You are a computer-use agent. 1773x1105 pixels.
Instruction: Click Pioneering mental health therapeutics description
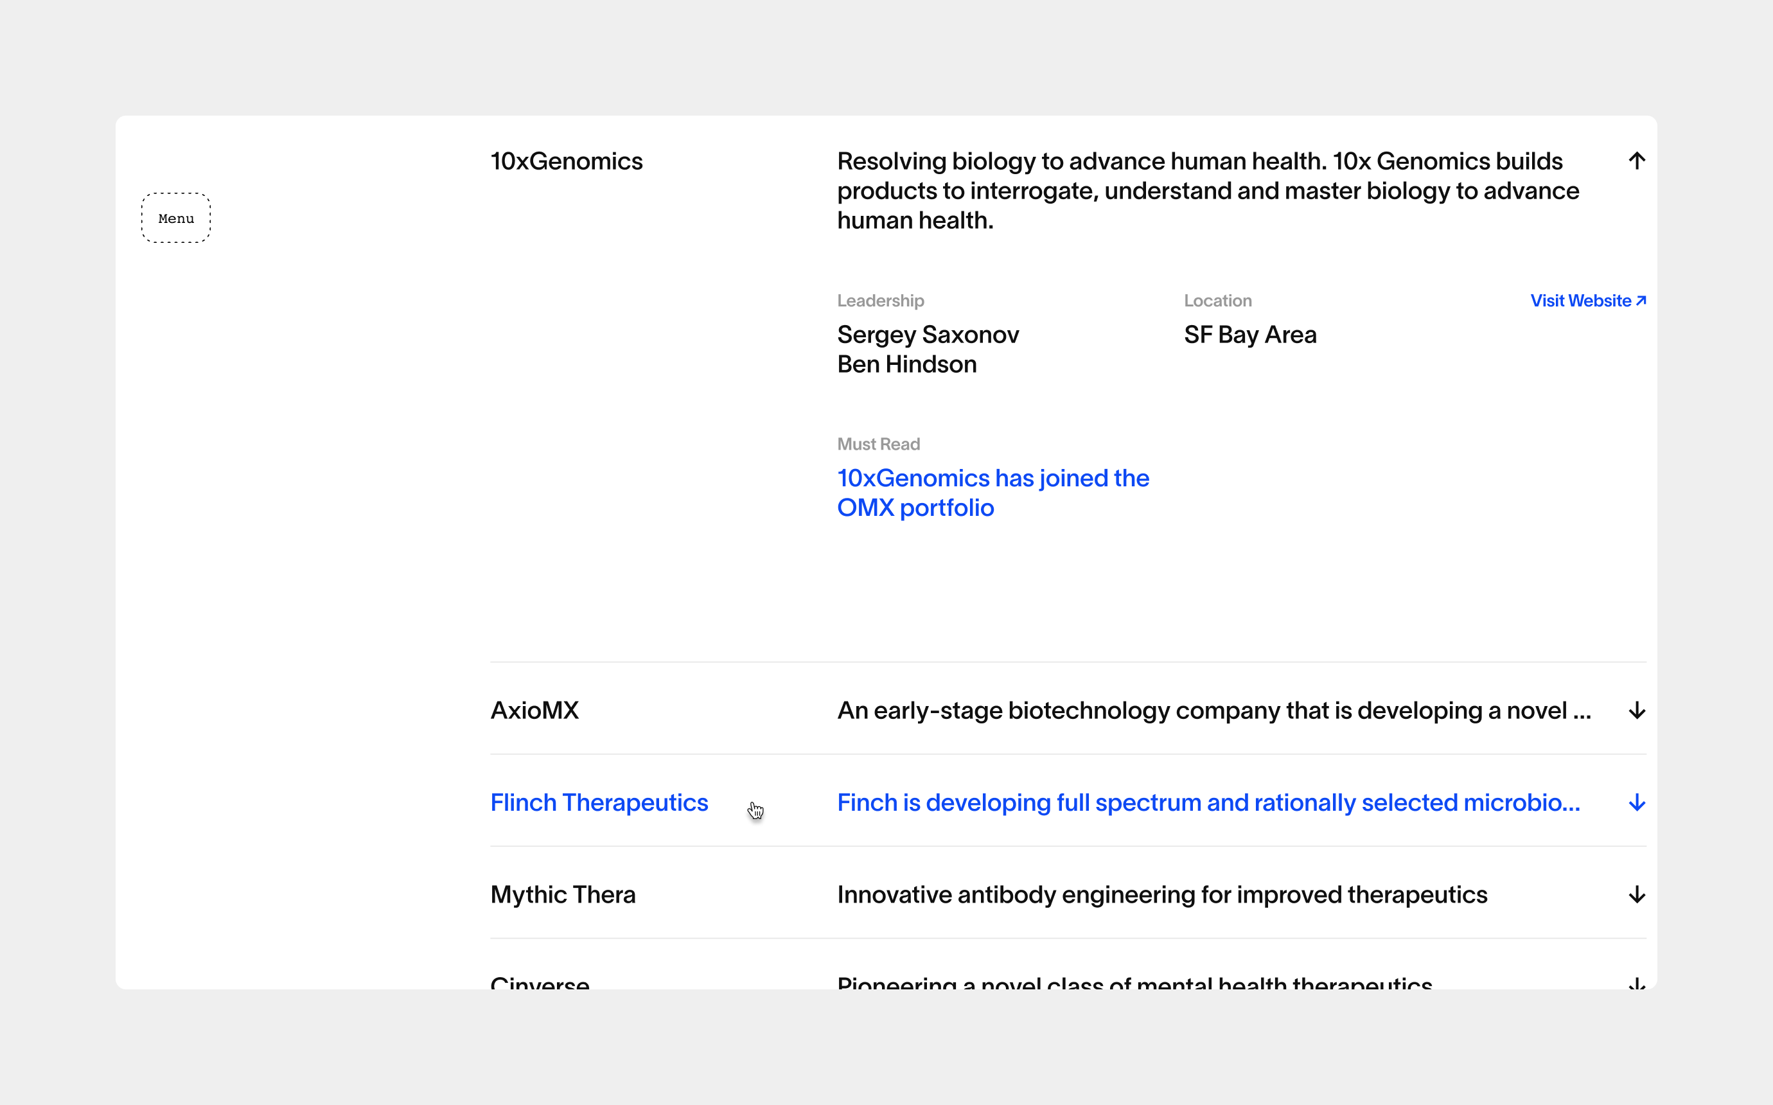[1134, 982]
